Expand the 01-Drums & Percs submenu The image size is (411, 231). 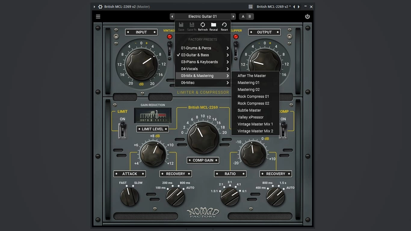203,48
